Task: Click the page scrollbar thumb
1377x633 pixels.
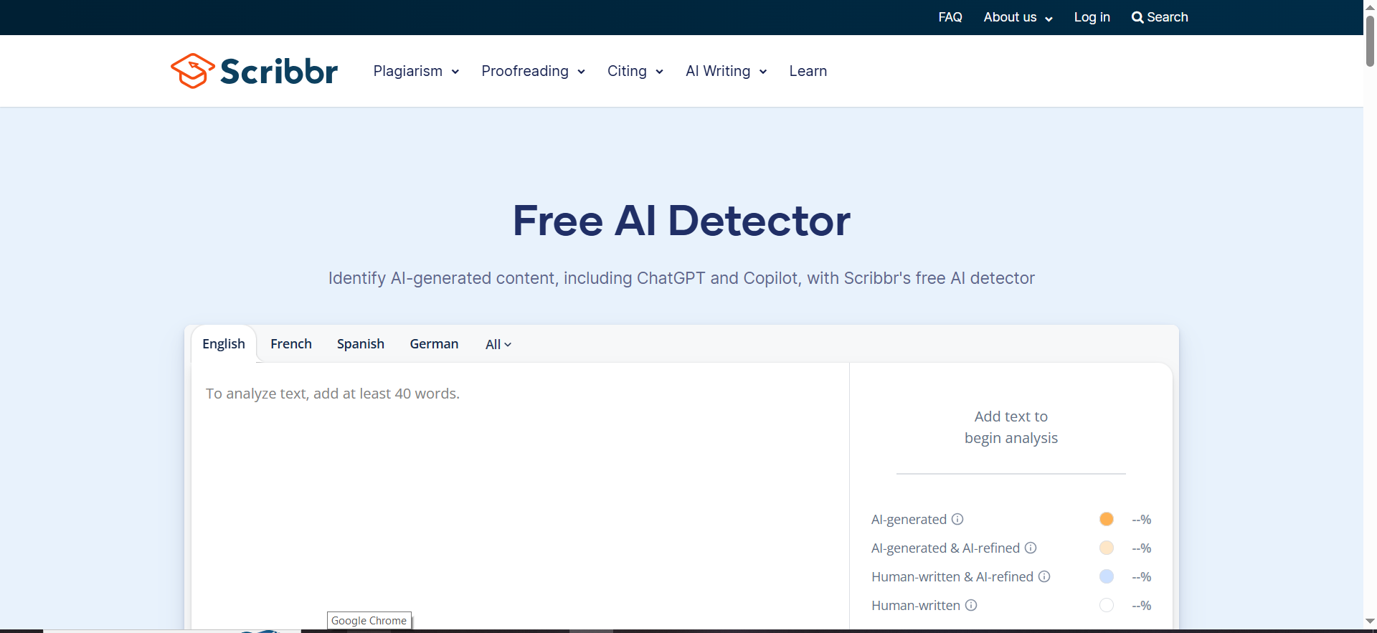Action: [x=1370, y=40]
